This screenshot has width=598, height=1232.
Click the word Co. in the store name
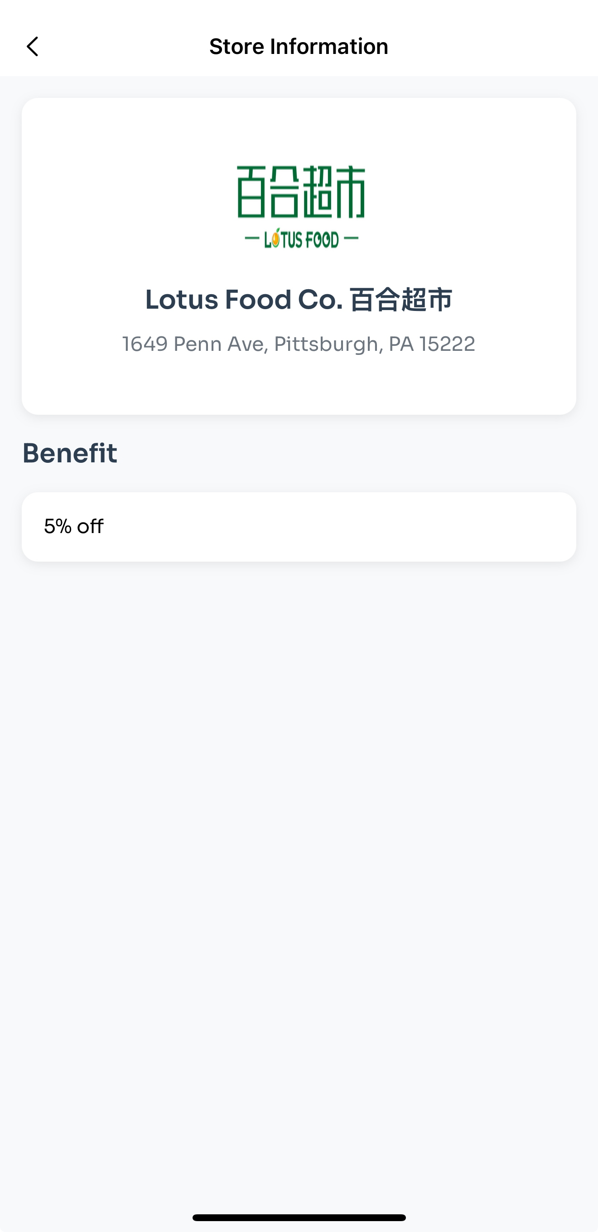click(320, 300)
